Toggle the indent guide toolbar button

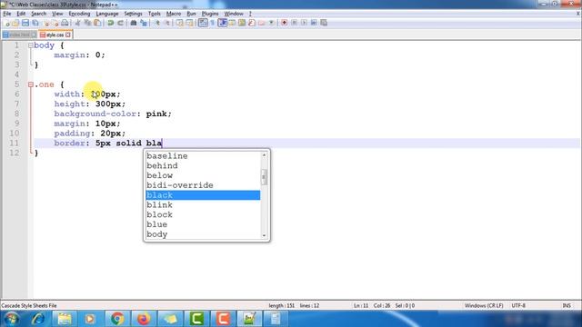pyautogui.click(x=222, y=23)
